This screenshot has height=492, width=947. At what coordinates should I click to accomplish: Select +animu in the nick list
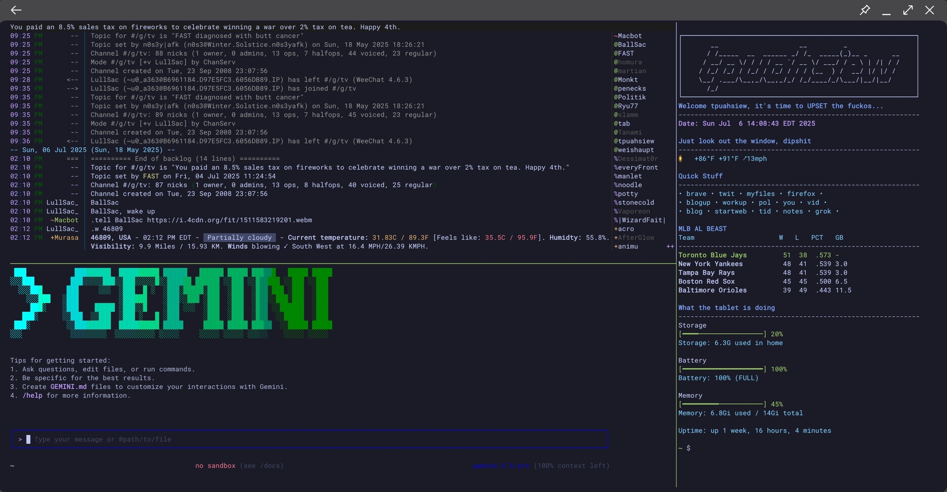(x=626, y=247)
